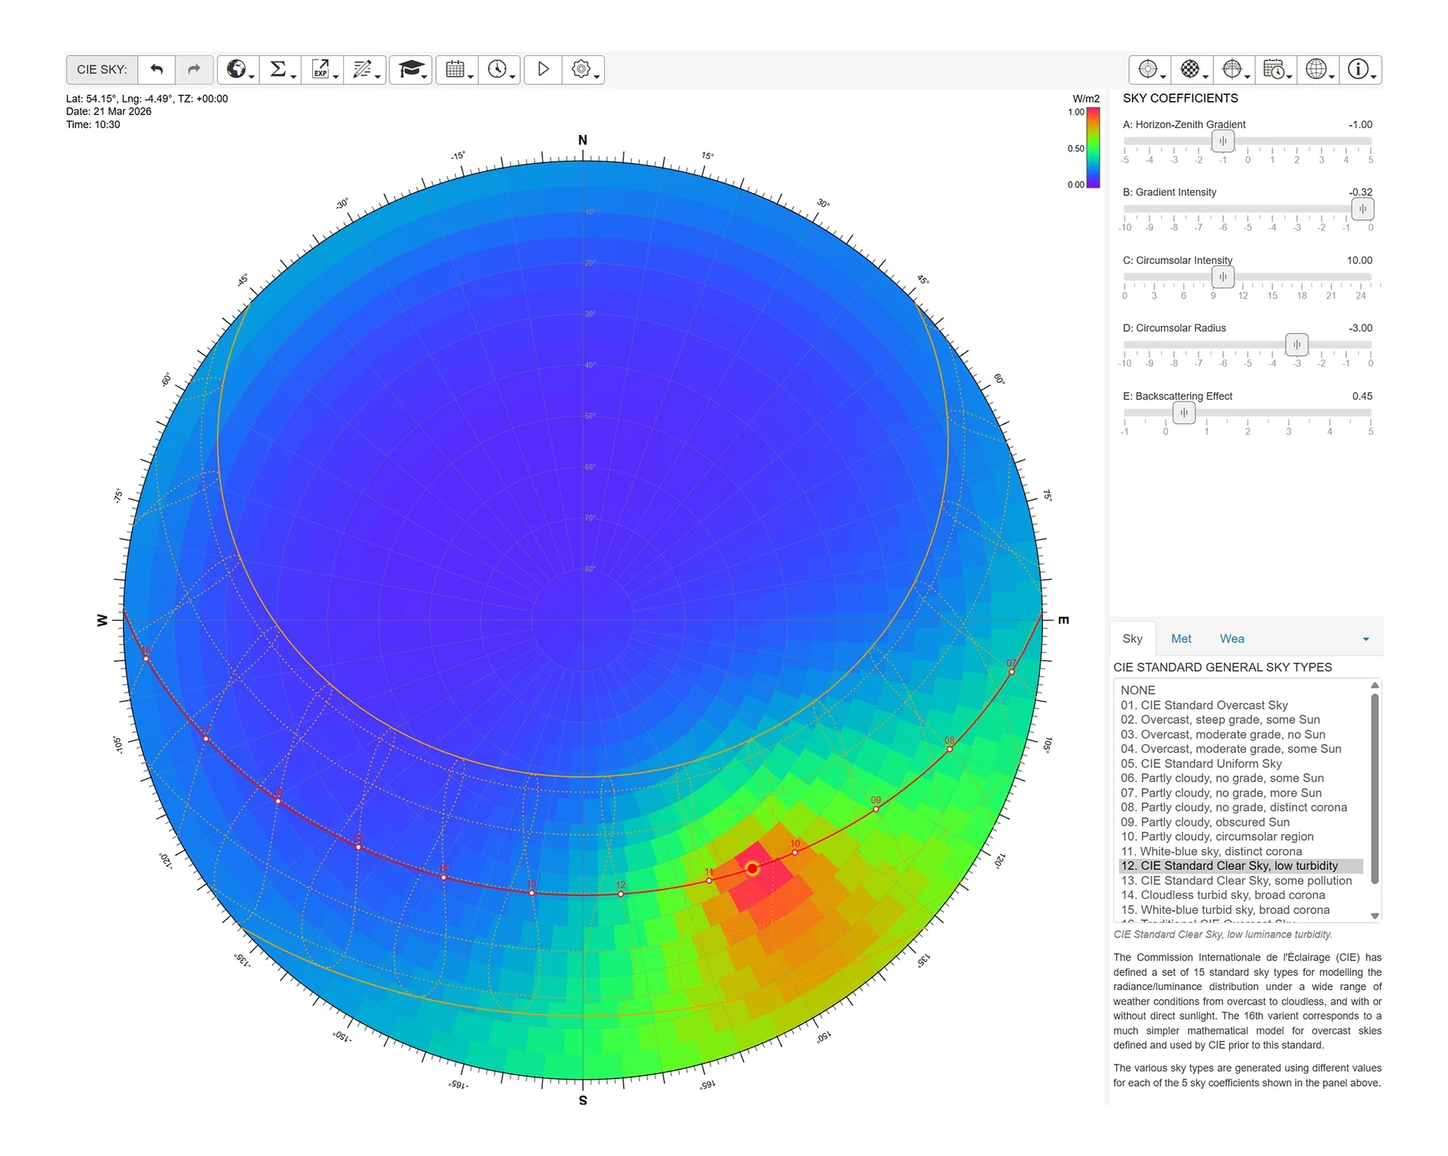The height and width of the screenshot is (1156, 1448).
Task: Click the Circumsolar Radius slider handle
Action: click(1296, 345)
